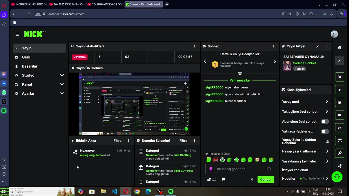Screen dimensions: 349x196
Task: Open a new browser tab
Action: (x=167, y=4)
